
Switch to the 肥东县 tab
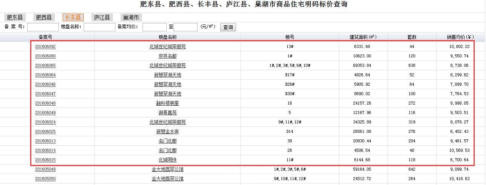(x=15, y=17)
